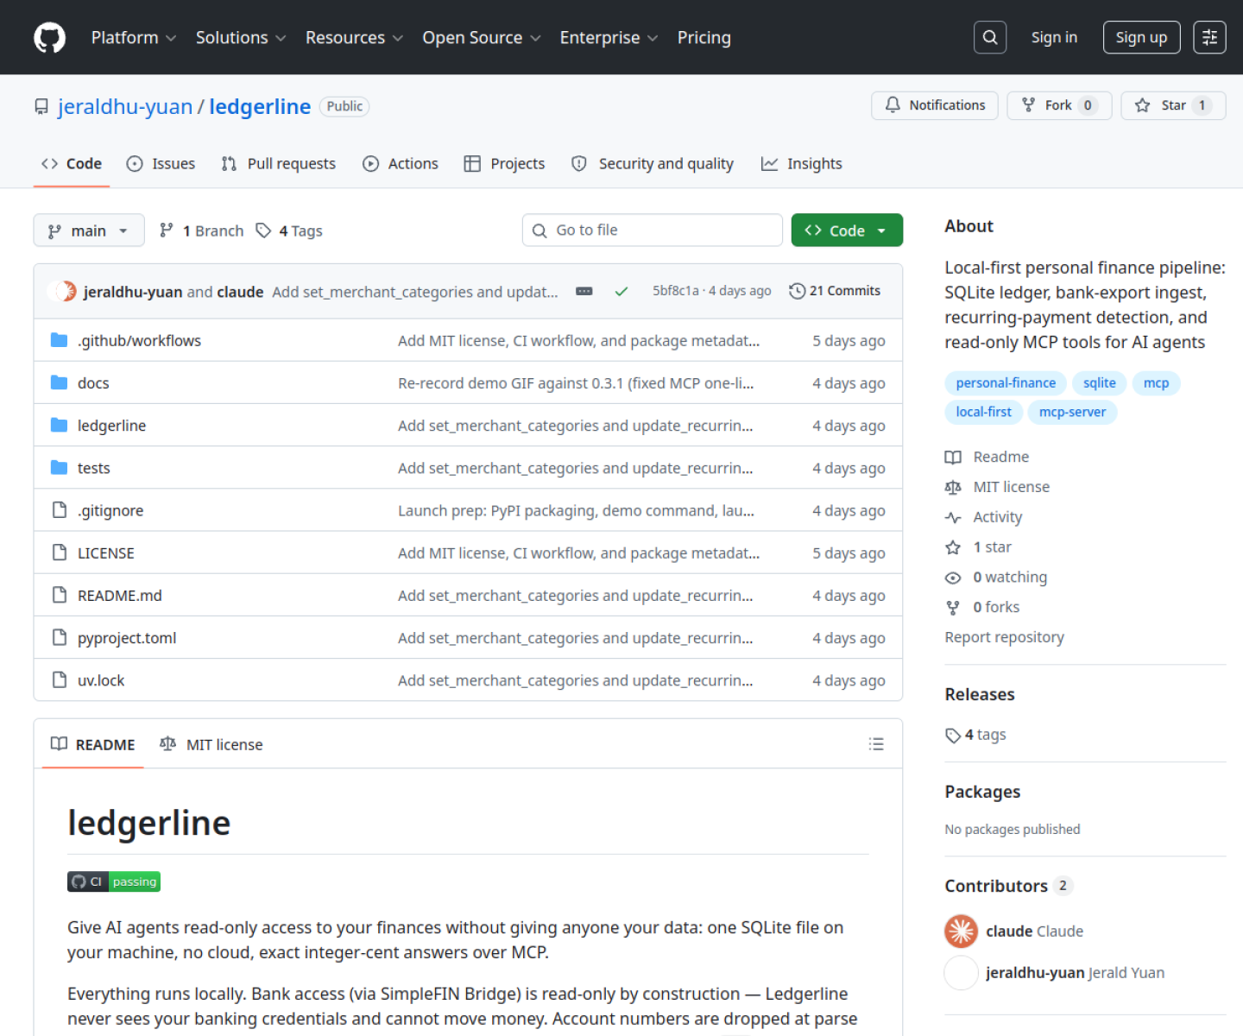Screen dimensions: 1243x1036
Task: Click the LICENSE file icon
Action: click(59, 553)
